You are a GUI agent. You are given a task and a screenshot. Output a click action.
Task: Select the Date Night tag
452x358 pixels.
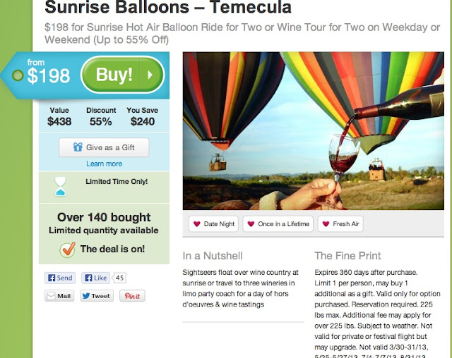pos(213,224)
